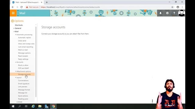Open the app launcher waffle icon
The image size is (195, 109).
[13, 13]
